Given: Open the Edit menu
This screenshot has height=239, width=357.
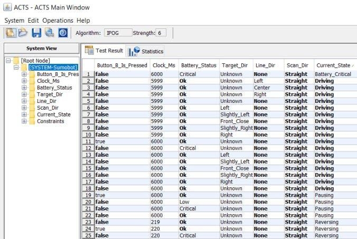Looking at the screenshot, I should click(x=33, y=21).
